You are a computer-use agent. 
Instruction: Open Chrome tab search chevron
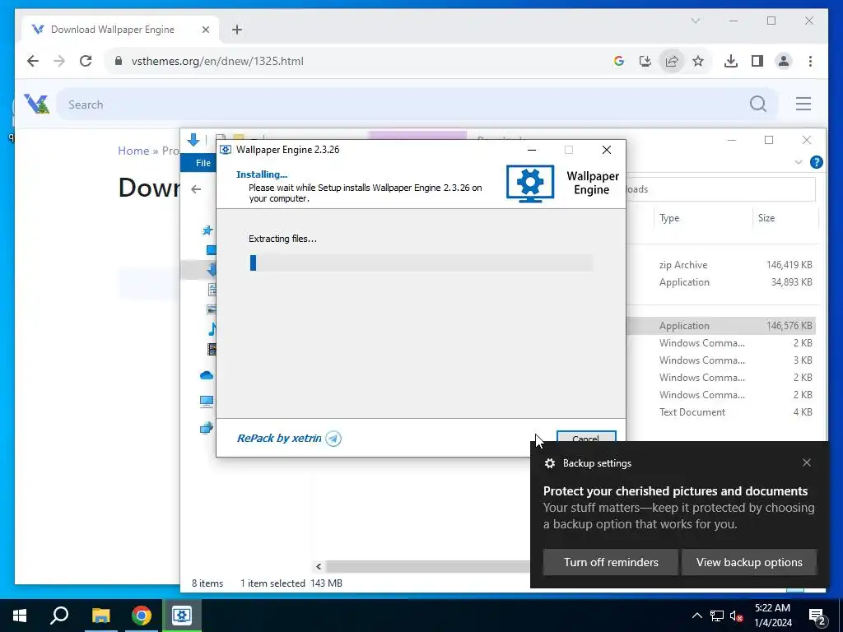[x=695, y=21]
